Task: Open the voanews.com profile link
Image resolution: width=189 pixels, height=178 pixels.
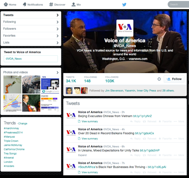Action: pyautogui.click(x=138, y=59)
